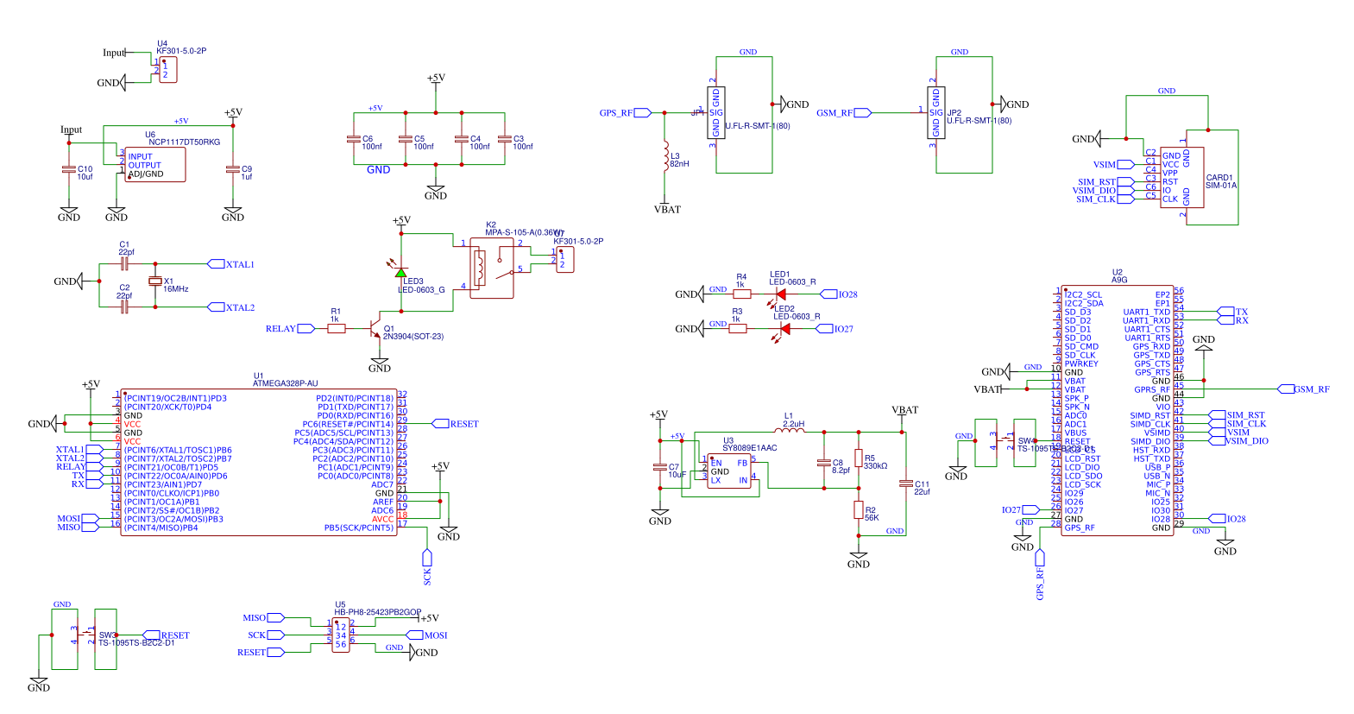Select the U2 A9G module body
Image resolution: width=1354 pixels, height=714 pixels.
1118,410
